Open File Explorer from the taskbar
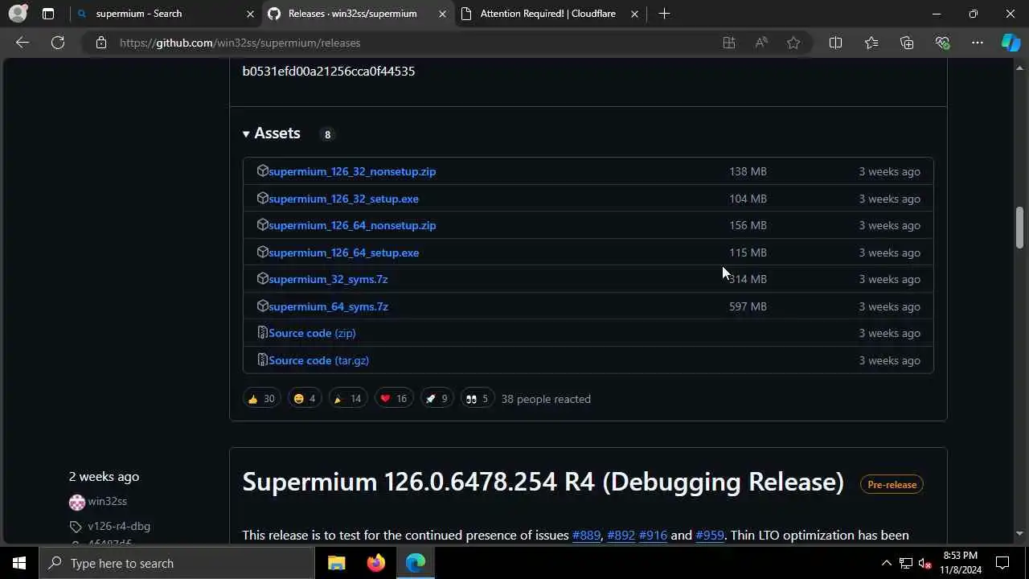 [336, 563]
